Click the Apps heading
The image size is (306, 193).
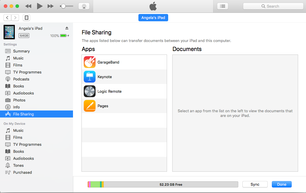click(x=88, y=49)
